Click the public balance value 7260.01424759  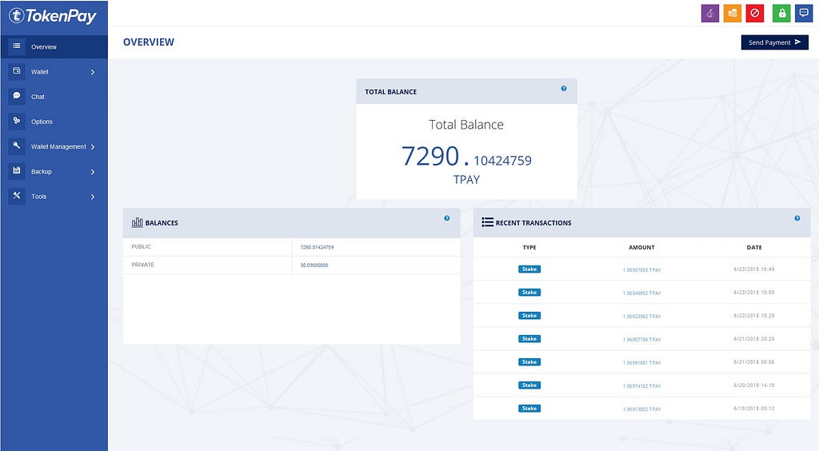pyautogui.click(x=317, y=247)
